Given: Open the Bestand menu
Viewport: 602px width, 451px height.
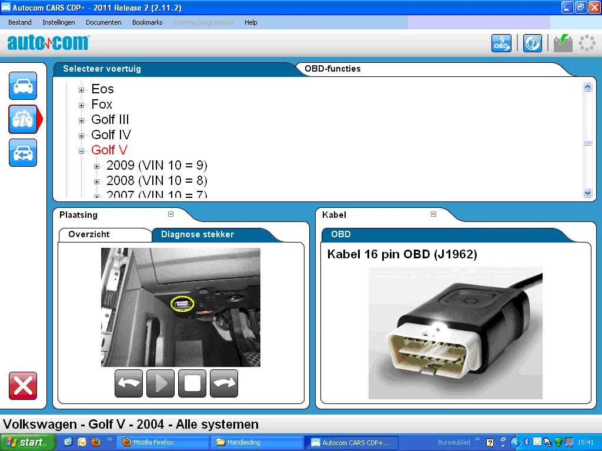Looking at the screenshot, I should point(20,22).
